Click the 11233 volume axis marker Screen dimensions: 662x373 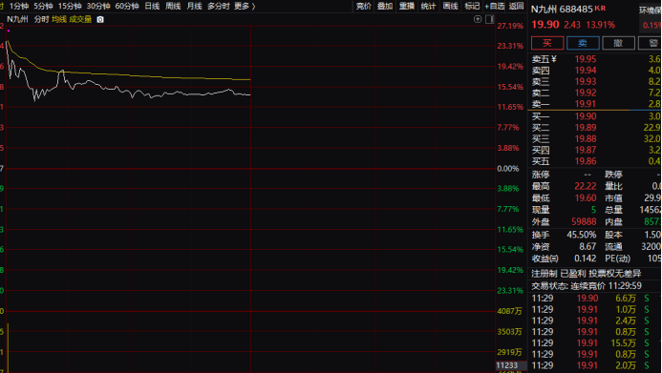point(511,365)
